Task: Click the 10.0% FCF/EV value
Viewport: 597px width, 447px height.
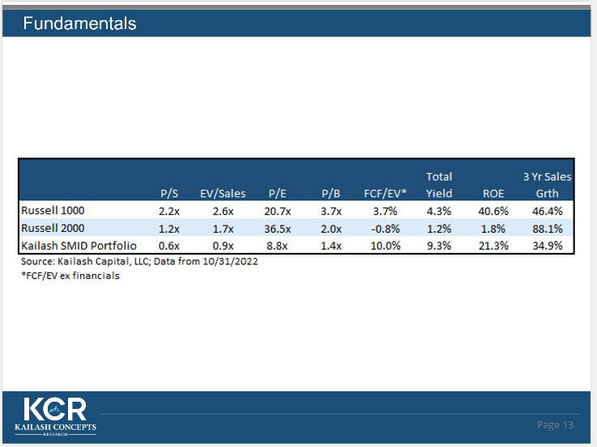Action: click(x=384, y=246)
